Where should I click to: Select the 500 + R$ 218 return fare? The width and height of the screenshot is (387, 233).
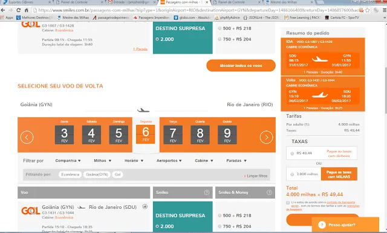[220, 215]
